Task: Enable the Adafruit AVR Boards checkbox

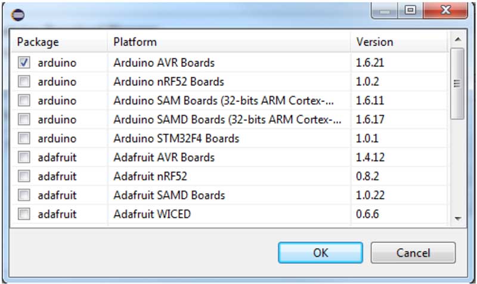Action: click(x=24, y=158)
